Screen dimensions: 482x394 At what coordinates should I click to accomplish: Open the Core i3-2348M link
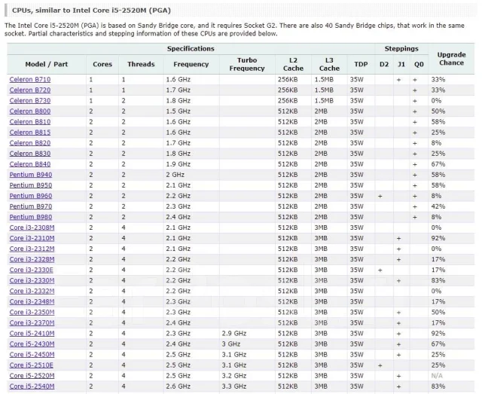[x=32, y=302]
